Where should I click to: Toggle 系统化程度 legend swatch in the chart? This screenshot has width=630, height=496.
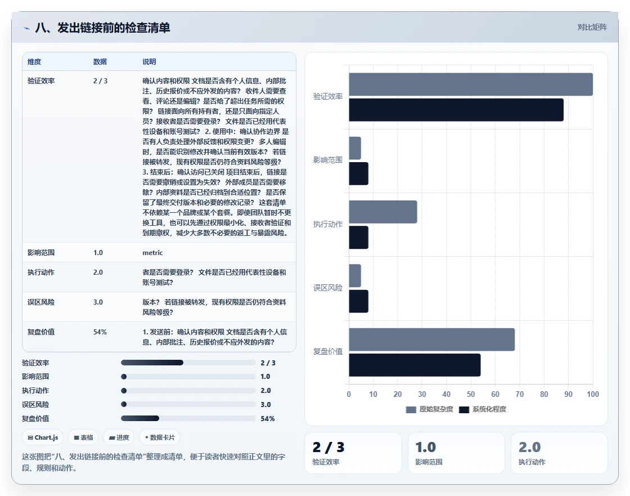463,409
